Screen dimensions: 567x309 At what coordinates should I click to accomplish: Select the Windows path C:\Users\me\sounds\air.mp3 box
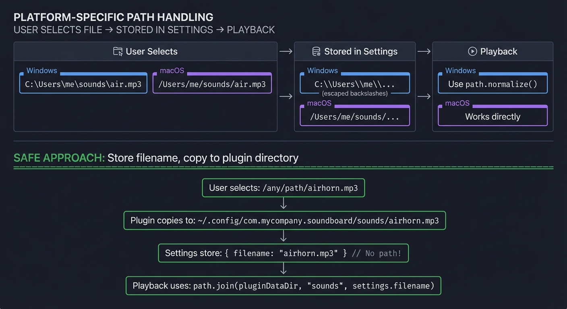[83, 84]
